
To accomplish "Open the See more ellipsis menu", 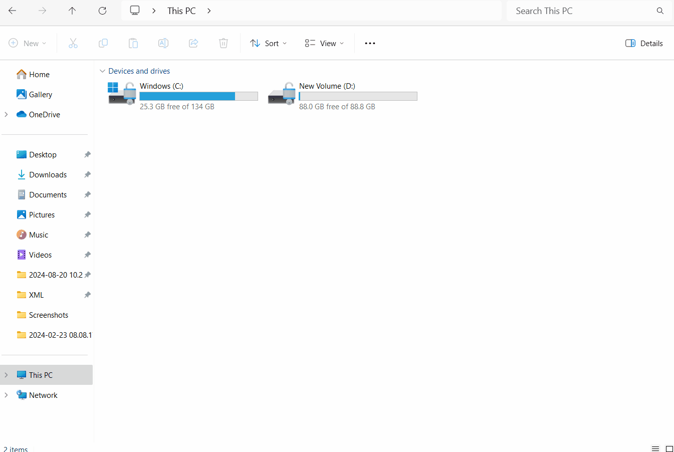I will coord(370,44).
